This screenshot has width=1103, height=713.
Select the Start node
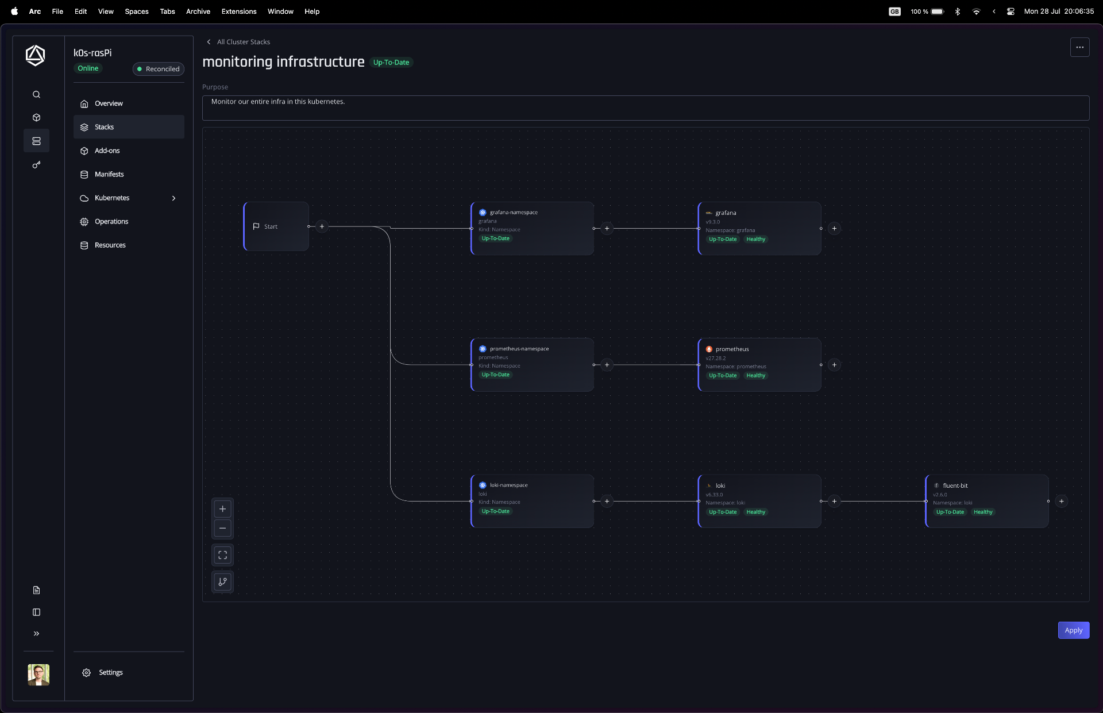point(276,226)
